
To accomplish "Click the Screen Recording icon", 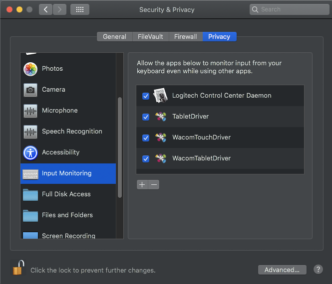I will 30,235.
